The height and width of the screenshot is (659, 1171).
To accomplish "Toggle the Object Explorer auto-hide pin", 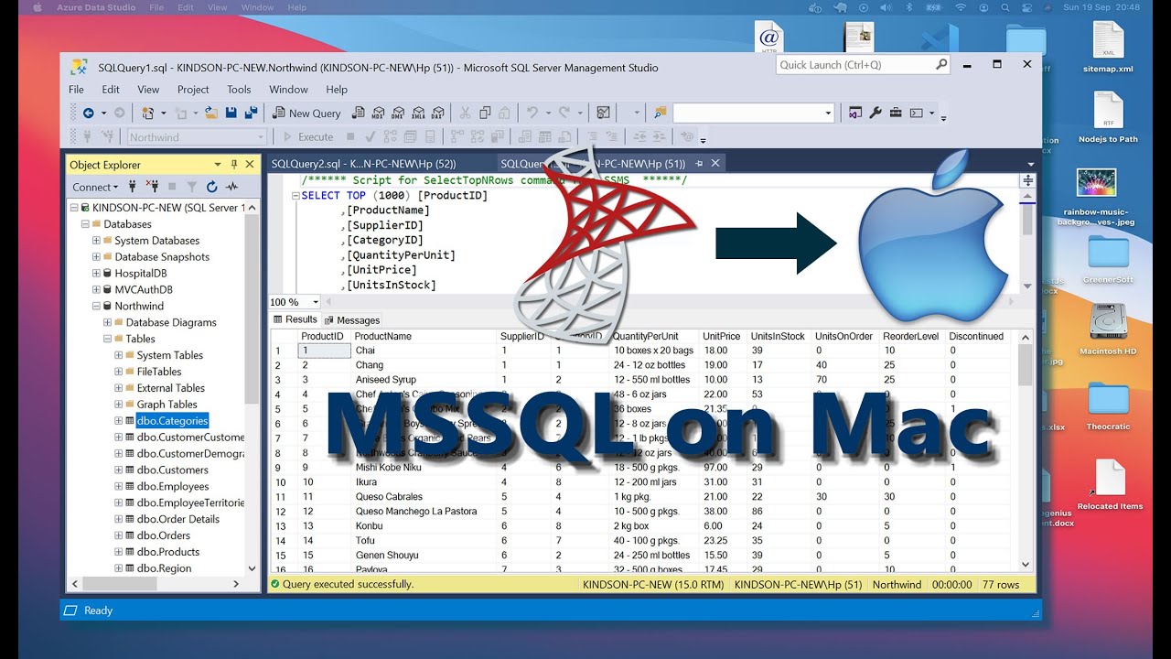I will [233, 165].
